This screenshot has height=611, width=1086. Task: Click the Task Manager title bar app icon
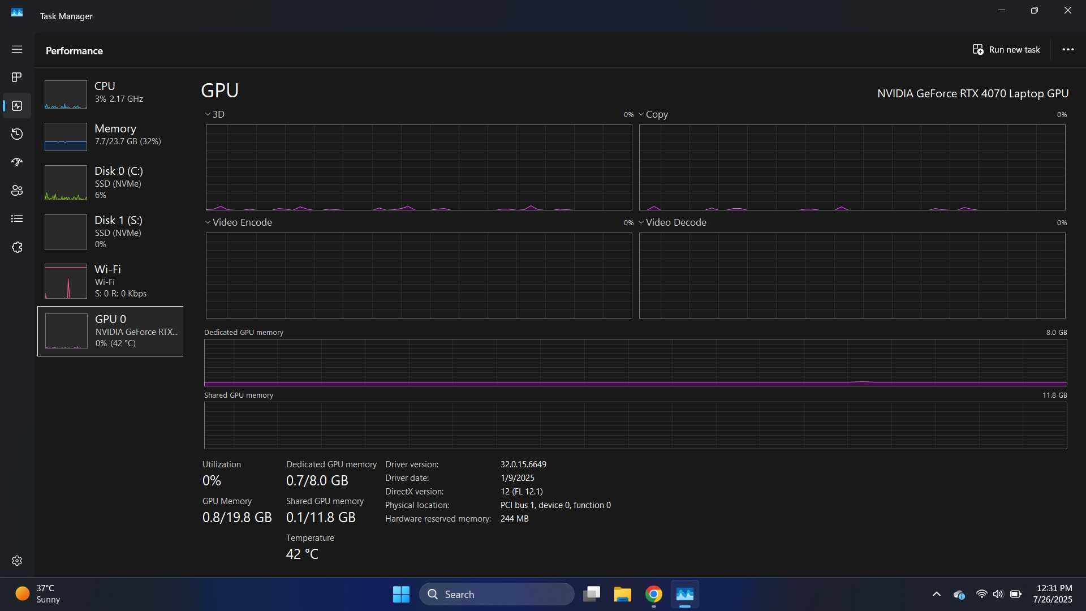pyautogui.click(x=17, y=12)
